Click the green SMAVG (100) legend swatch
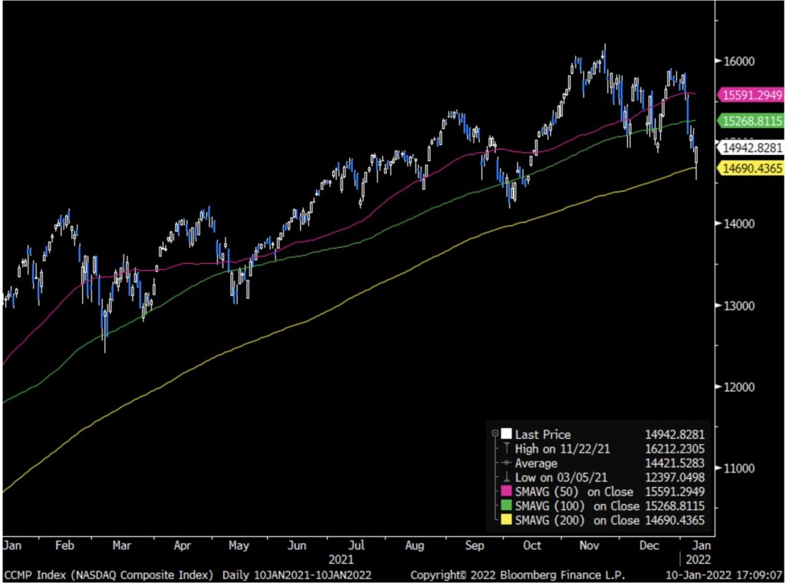This screenshot has width=786, height=583. tap(506, 506)
